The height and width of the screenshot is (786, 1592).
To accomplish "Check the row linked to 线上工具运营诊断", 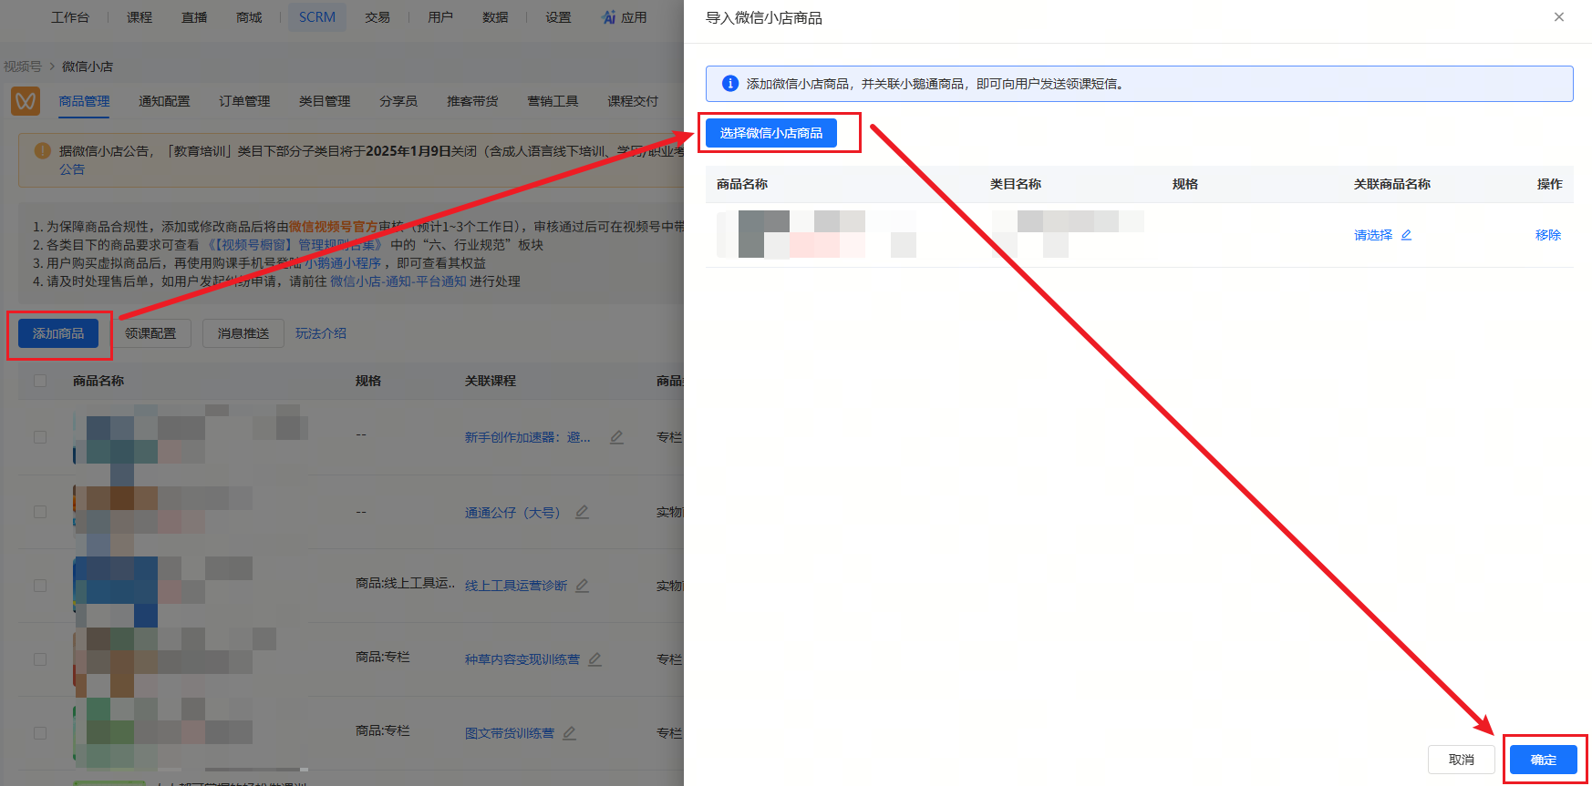I will pos(40,586).
